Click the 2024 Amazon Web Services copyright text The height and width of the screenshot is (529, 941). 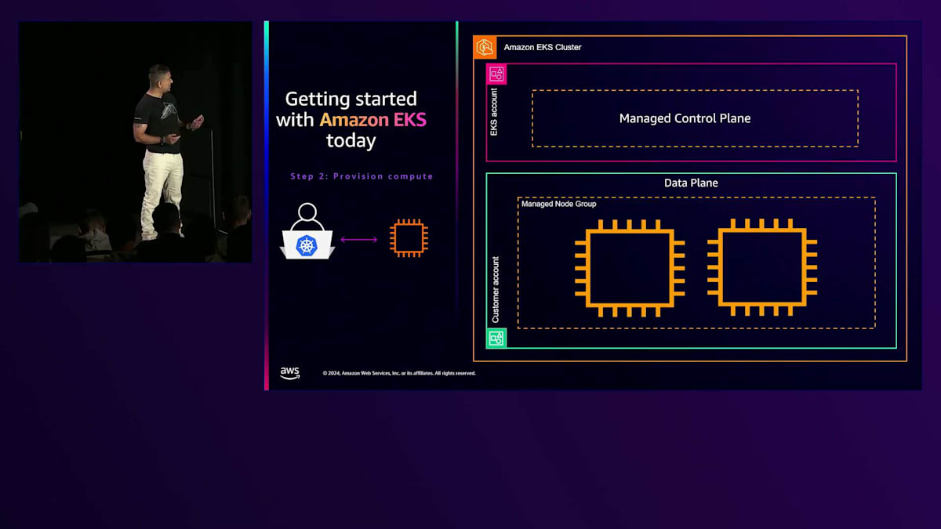[x=399, y=373]
